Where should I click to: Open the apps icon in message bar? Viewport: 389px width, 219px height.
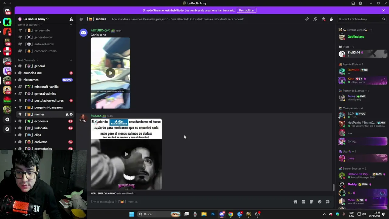coord(328,202)
